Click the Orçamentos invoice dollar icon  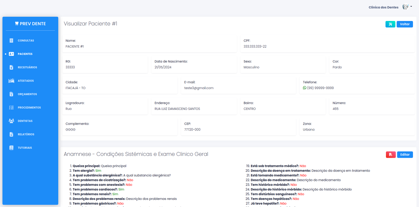click(11, 94)
